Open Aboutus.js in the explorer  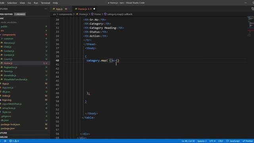click(x=9, y=43)
